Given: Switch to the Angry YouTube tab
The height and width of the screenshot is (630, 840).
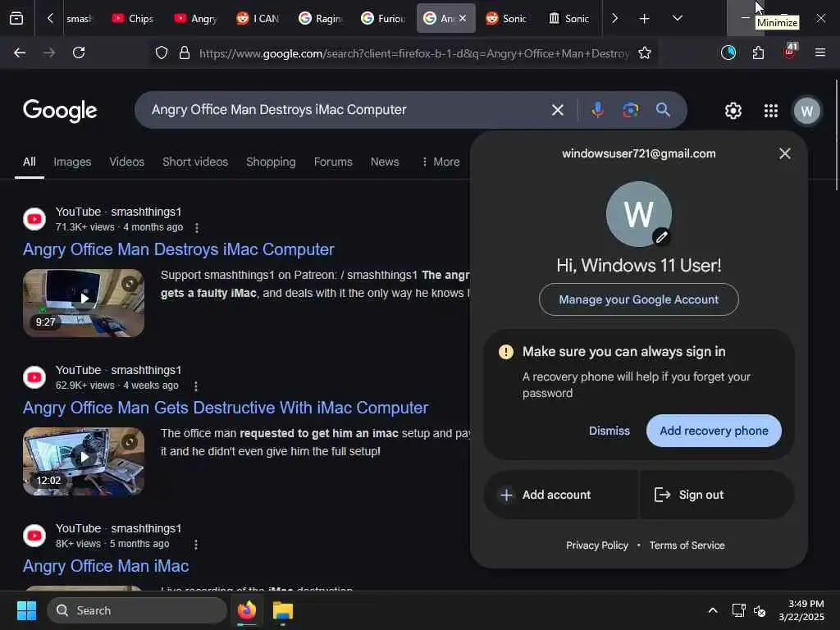Looking at the screenshot, I should point(195,19).
